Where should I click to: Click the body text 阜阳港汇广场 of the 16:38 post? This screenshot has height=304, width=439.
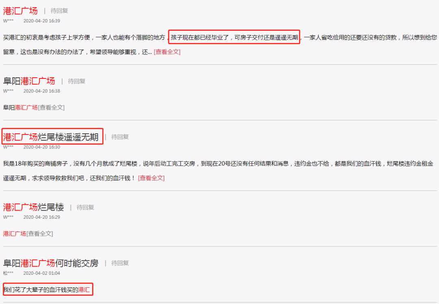click(x=20, y=107)
